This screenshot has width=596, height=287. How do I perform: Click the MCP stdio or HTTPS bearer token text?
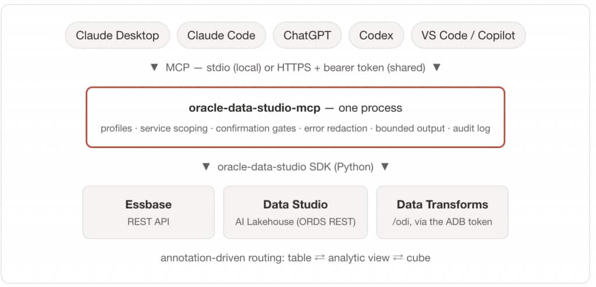(x=295, y=68)
